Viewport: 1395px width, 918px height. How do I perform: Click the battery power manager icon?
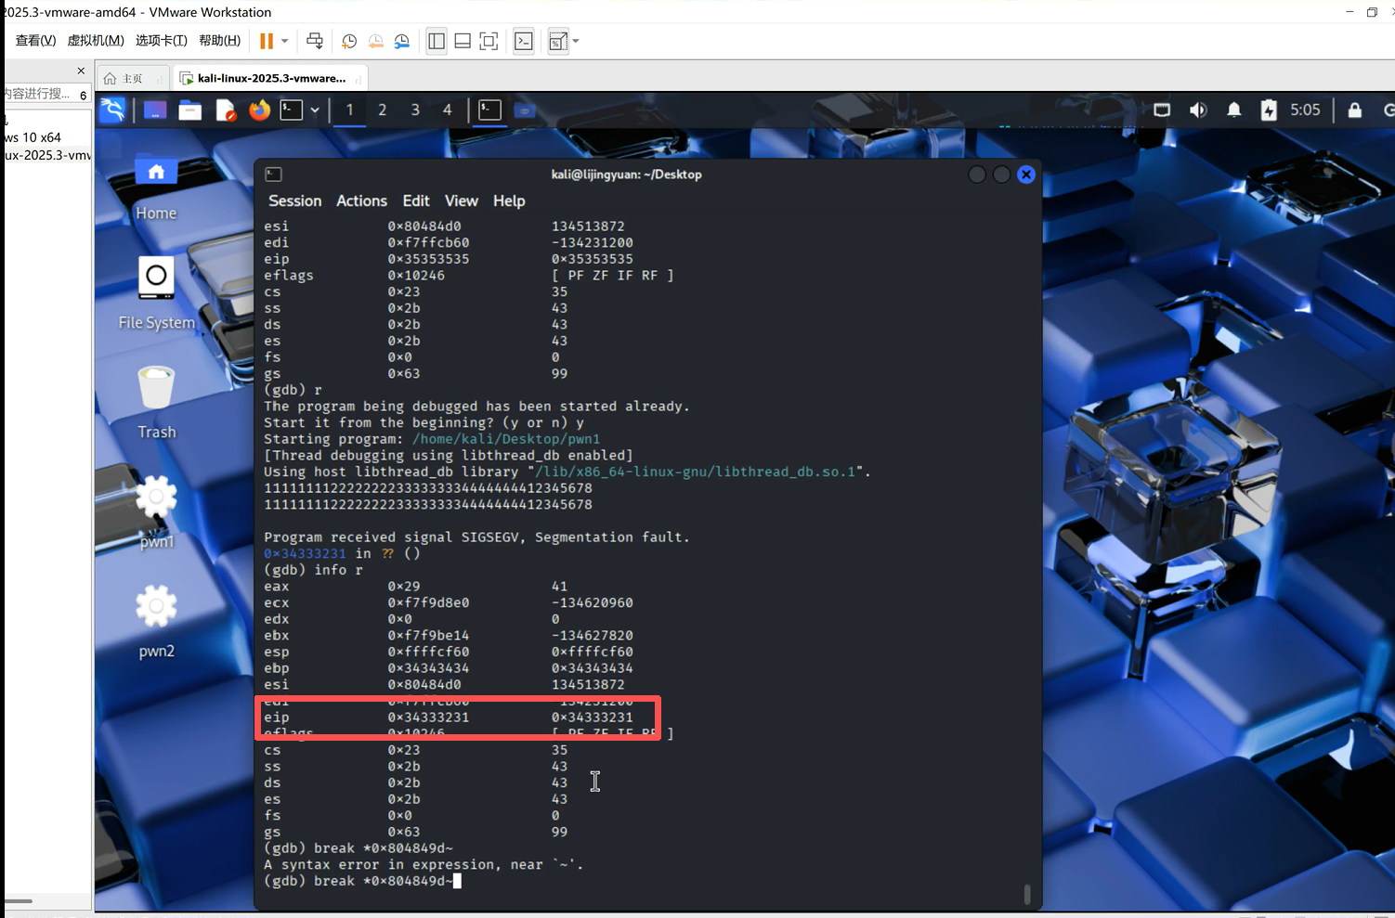(1269, 110)
